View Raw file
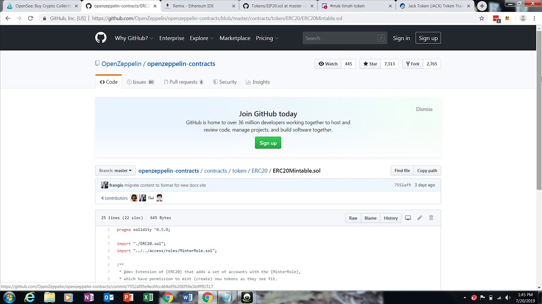542x304 pixels. pyautogui.click(x=353, y=218)
